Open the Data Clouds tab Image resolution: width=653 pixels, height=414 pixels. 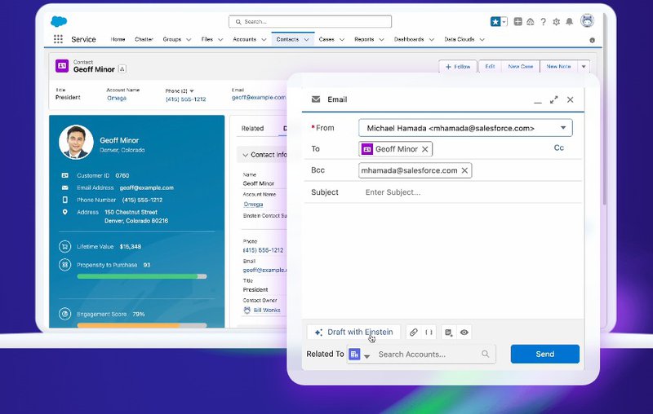click(460, 39)
